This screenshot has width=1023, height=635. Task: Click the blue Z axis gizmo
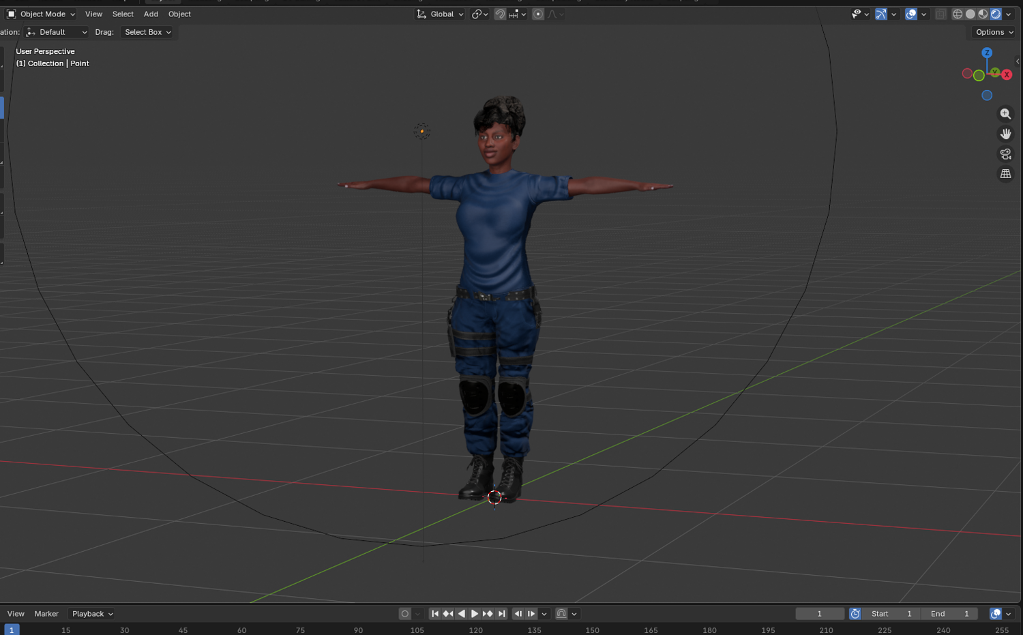click(987, 53)
